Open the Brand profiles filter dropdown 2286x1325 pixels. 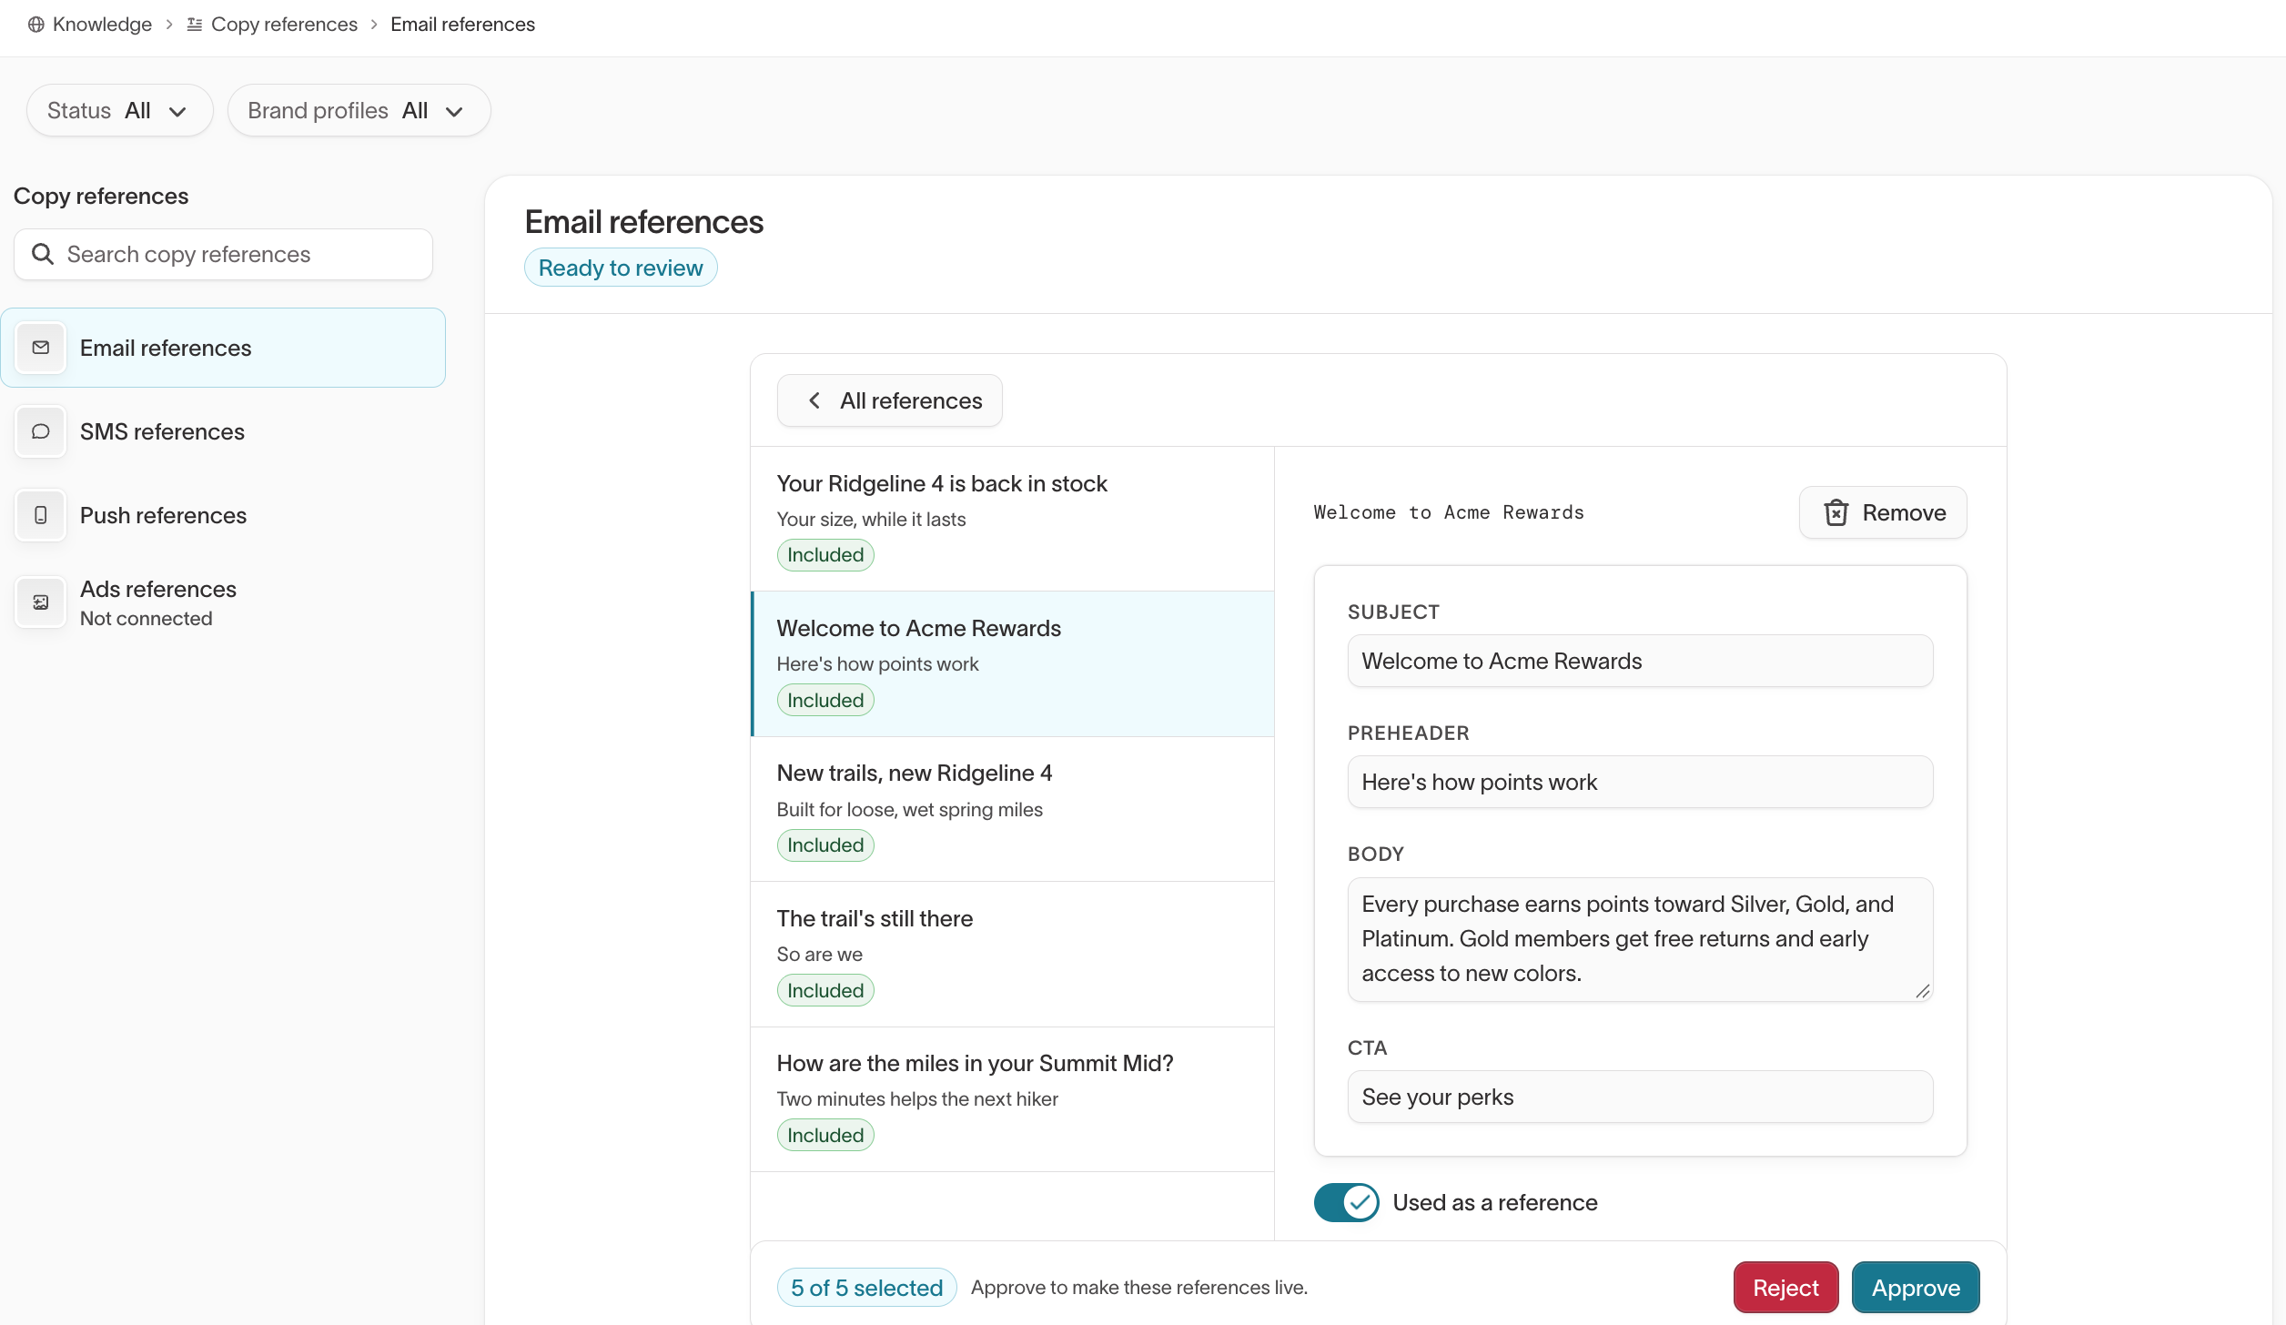(359, 110)
